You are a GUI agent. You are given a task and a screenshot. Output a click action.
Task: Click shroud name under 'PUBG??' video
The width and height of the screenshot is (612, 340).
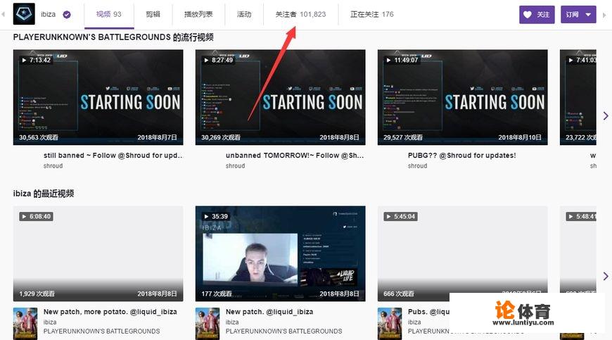[x=418, y=166]
